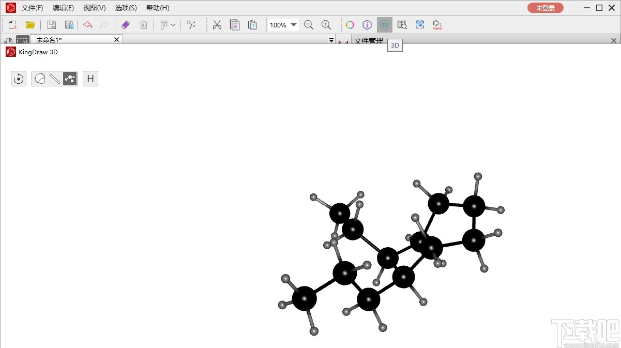
Task: Paste from clipboard icon
Action: pyautogui.click(x=252, y=25)
